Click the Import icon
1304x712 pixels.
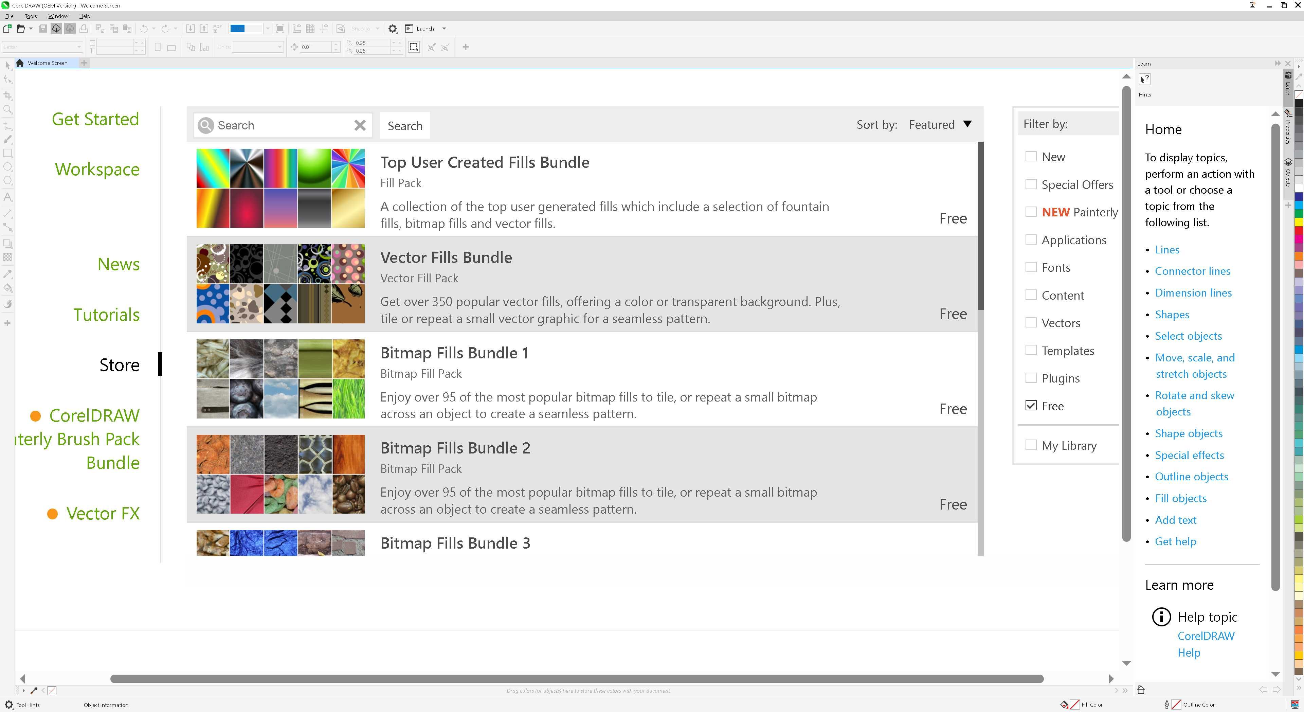[190, 29]
